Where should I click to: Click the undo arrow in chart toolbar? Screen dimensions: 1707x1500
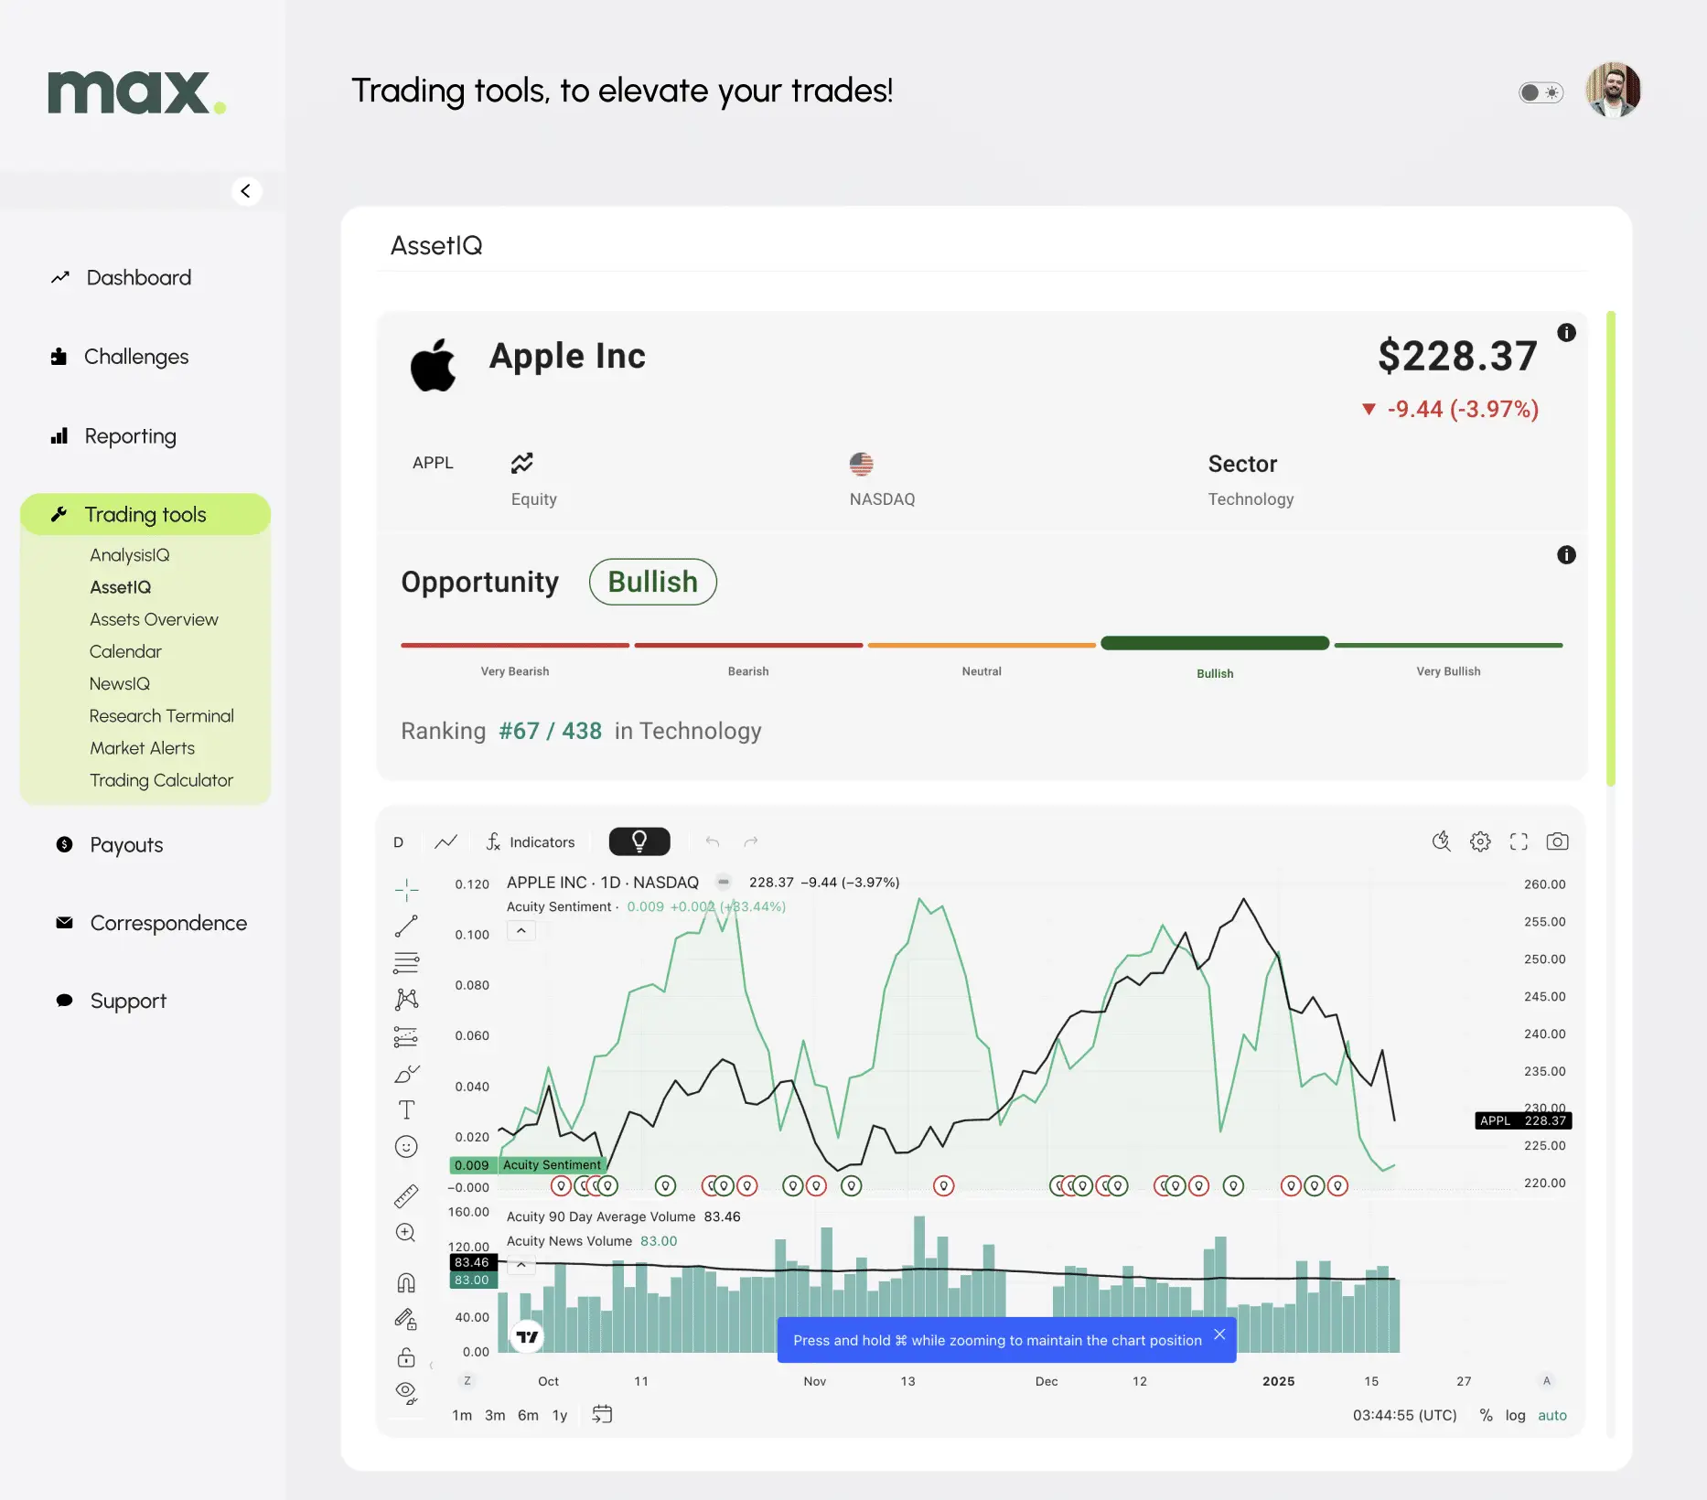click(x=712, y=841)
